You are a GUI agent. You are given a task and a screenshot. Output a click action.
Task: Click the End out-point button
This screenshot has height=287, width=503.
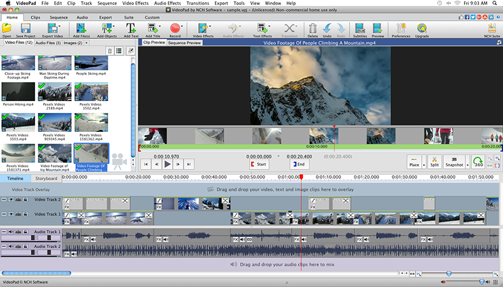[299, 165]
